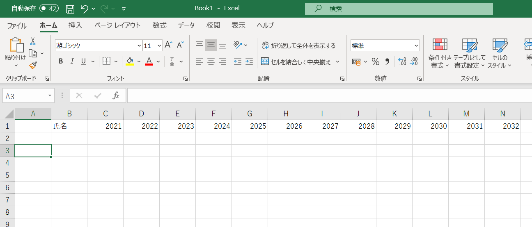Decrease font size with small A
Screen dimensions: 532x227
(180, 45)
